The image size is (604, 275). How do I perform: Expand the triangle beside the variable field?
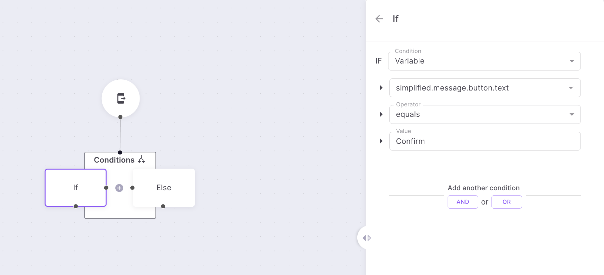tap(381, 88)
